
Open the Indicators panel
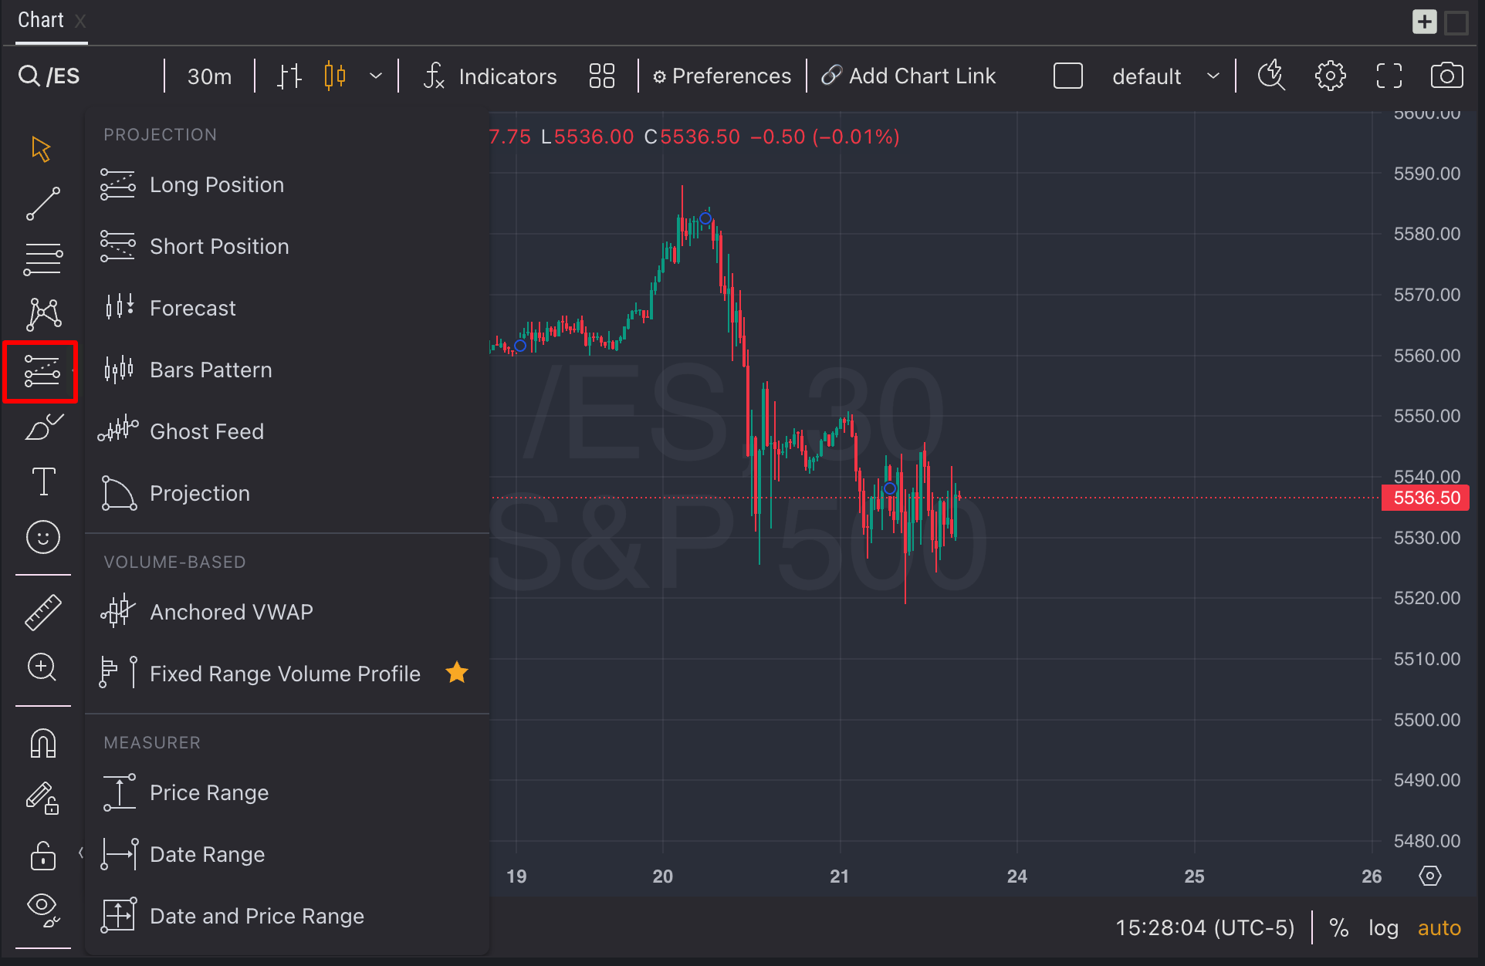point(490,76)
